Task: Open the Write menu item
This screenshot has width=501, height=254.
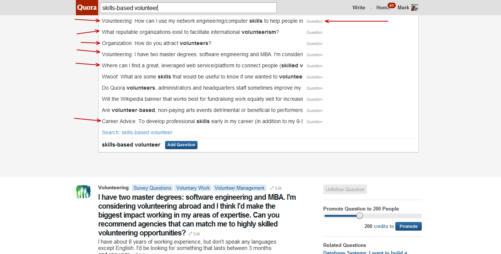Action: point(359,7)
